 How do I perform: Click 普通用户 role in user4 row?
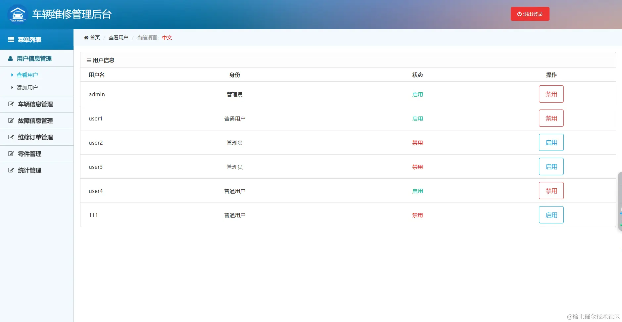[235, 191]
